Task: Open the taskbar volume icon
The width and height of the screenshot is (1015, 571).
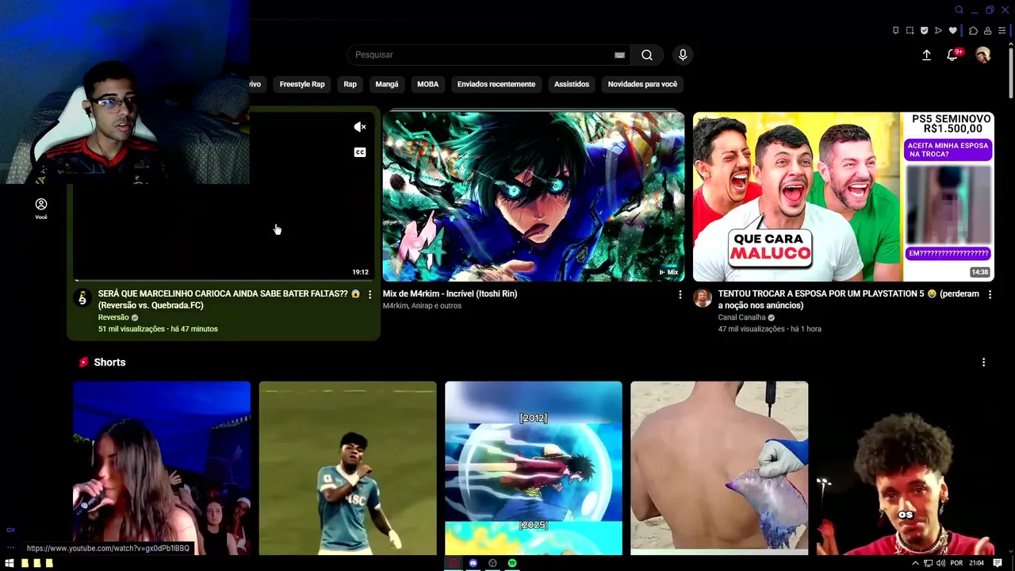Action: (x=940, y=563)
